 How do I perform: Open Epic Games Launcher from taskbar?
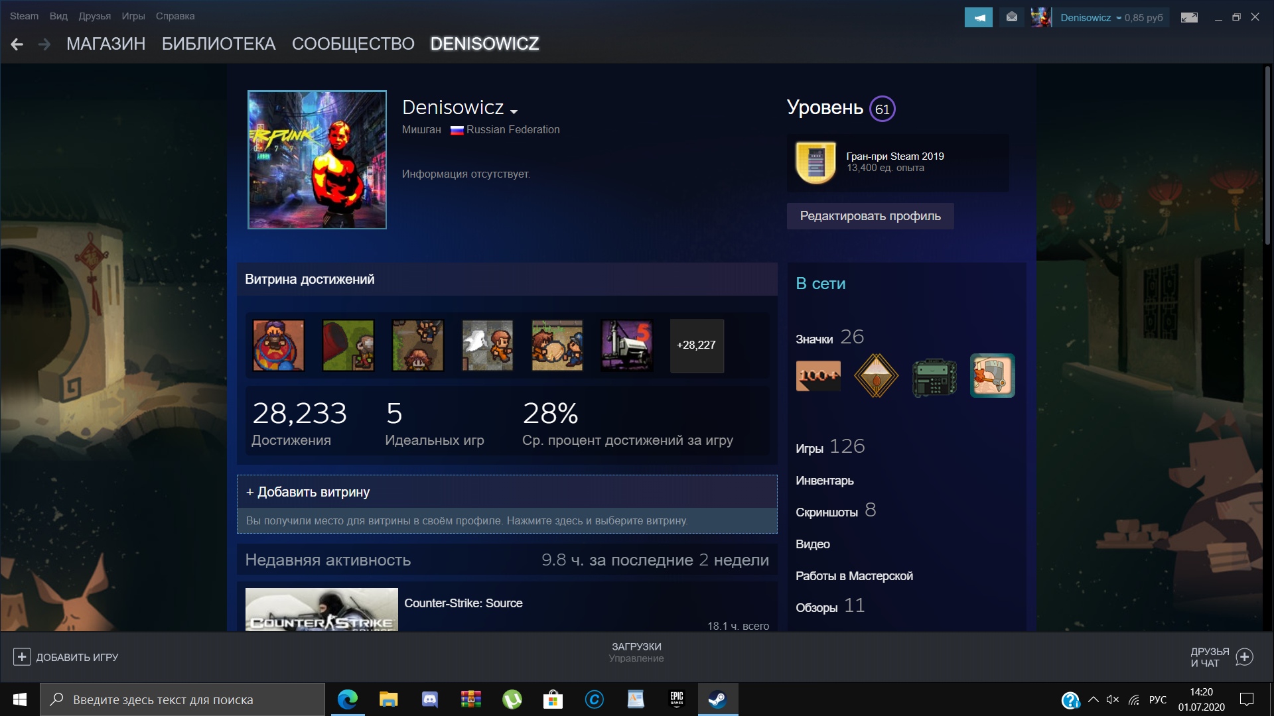676,699
